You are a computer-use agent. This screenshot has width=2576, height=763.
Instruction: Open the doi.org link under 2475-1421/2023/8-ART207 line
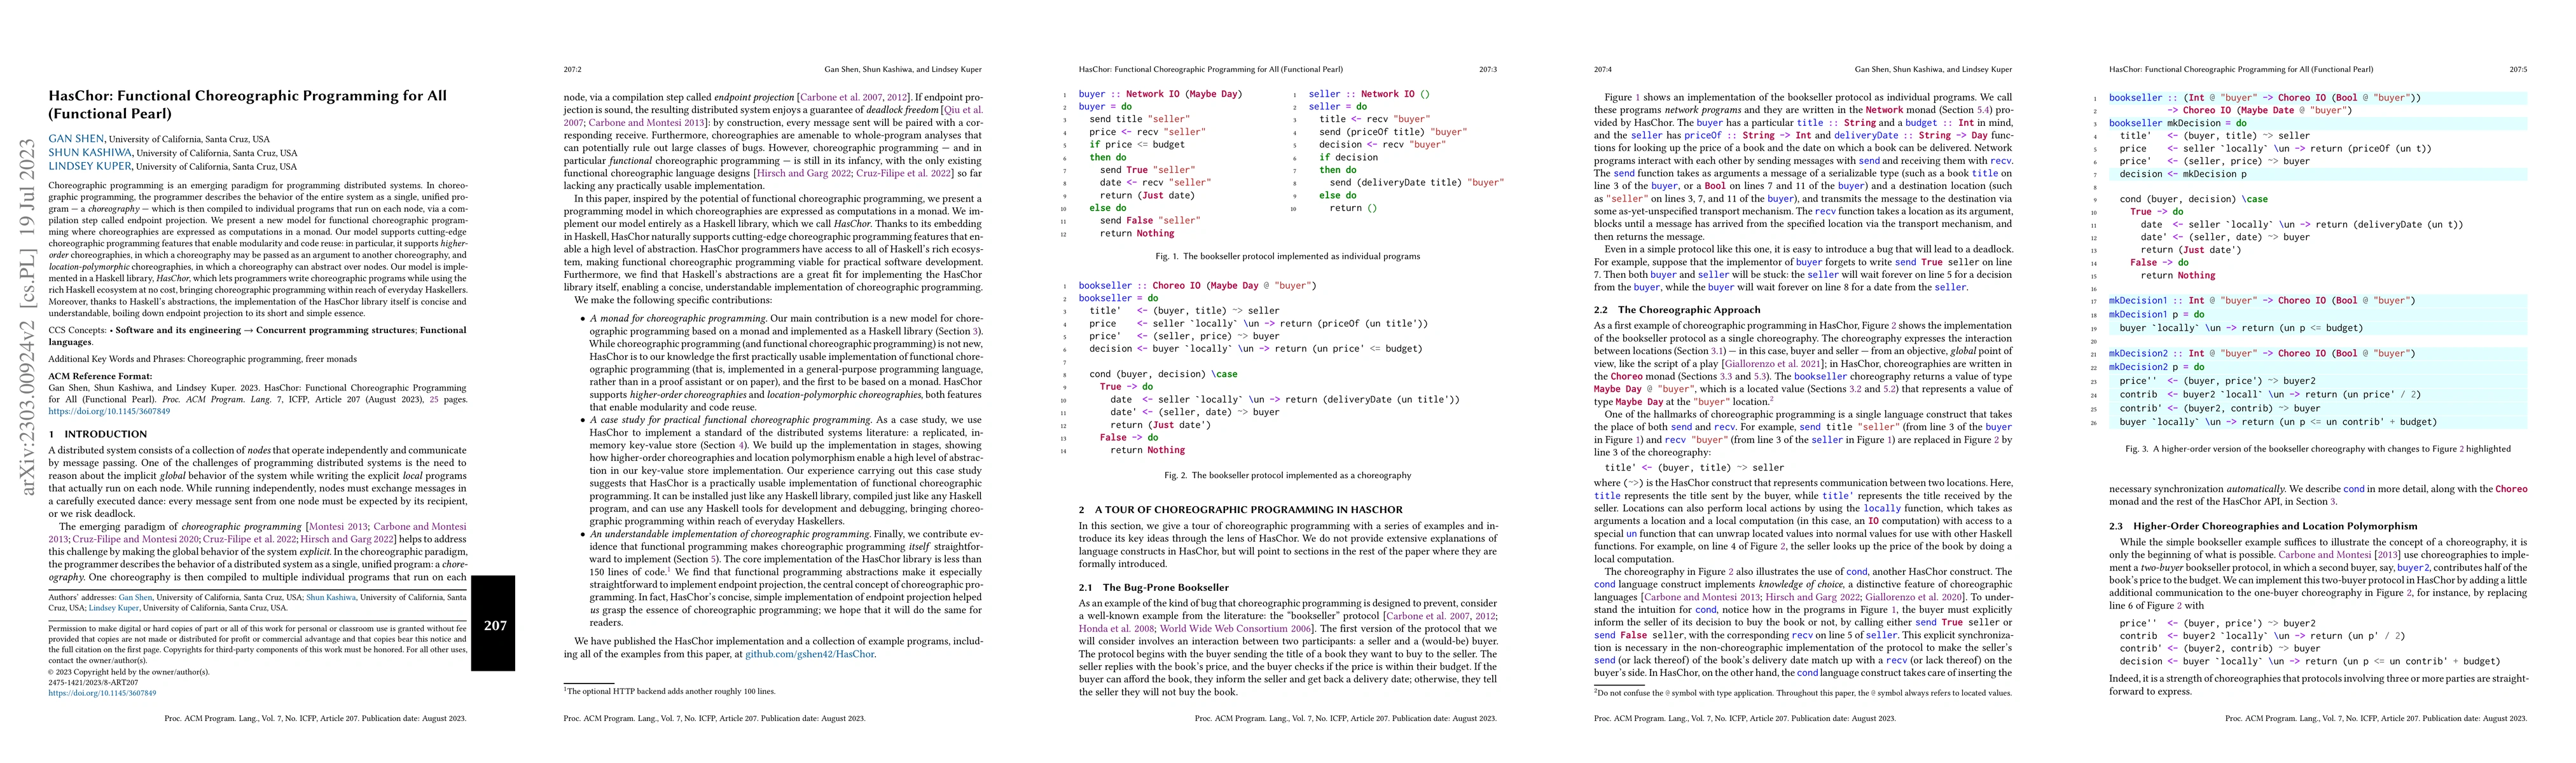point(102,692)
